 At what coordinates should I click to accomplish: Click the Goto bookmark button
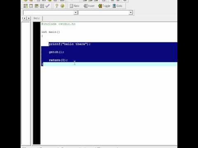pos(118,6)
